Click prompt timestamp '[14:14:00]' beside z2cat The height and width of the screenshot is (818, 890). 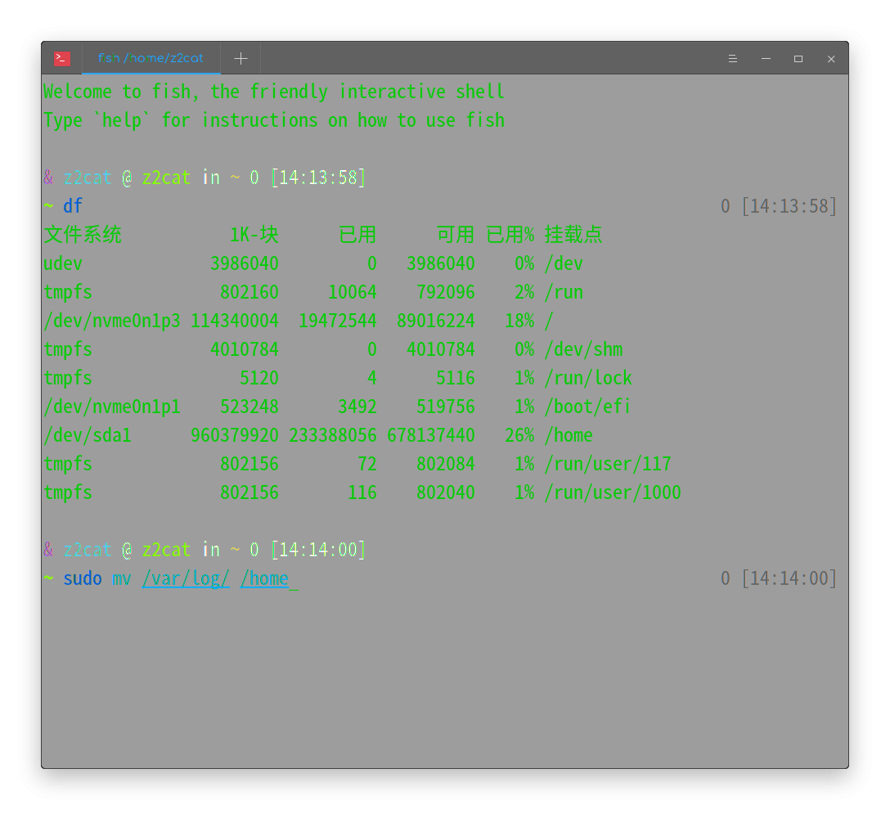point(318,550)
